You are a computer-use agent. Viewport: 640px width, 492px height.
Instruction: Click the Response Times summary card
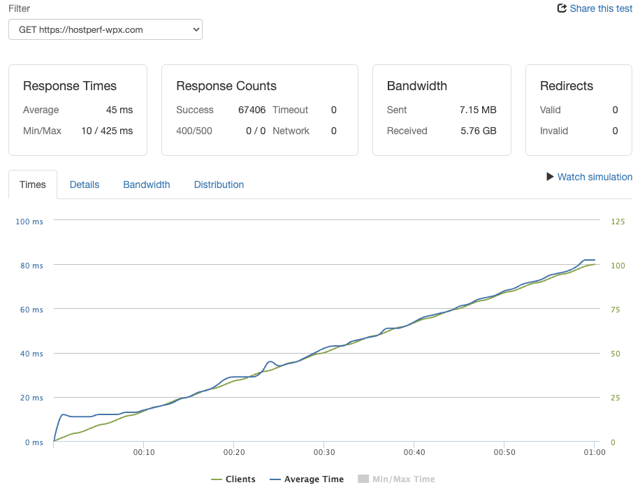(x=78, y=110)
